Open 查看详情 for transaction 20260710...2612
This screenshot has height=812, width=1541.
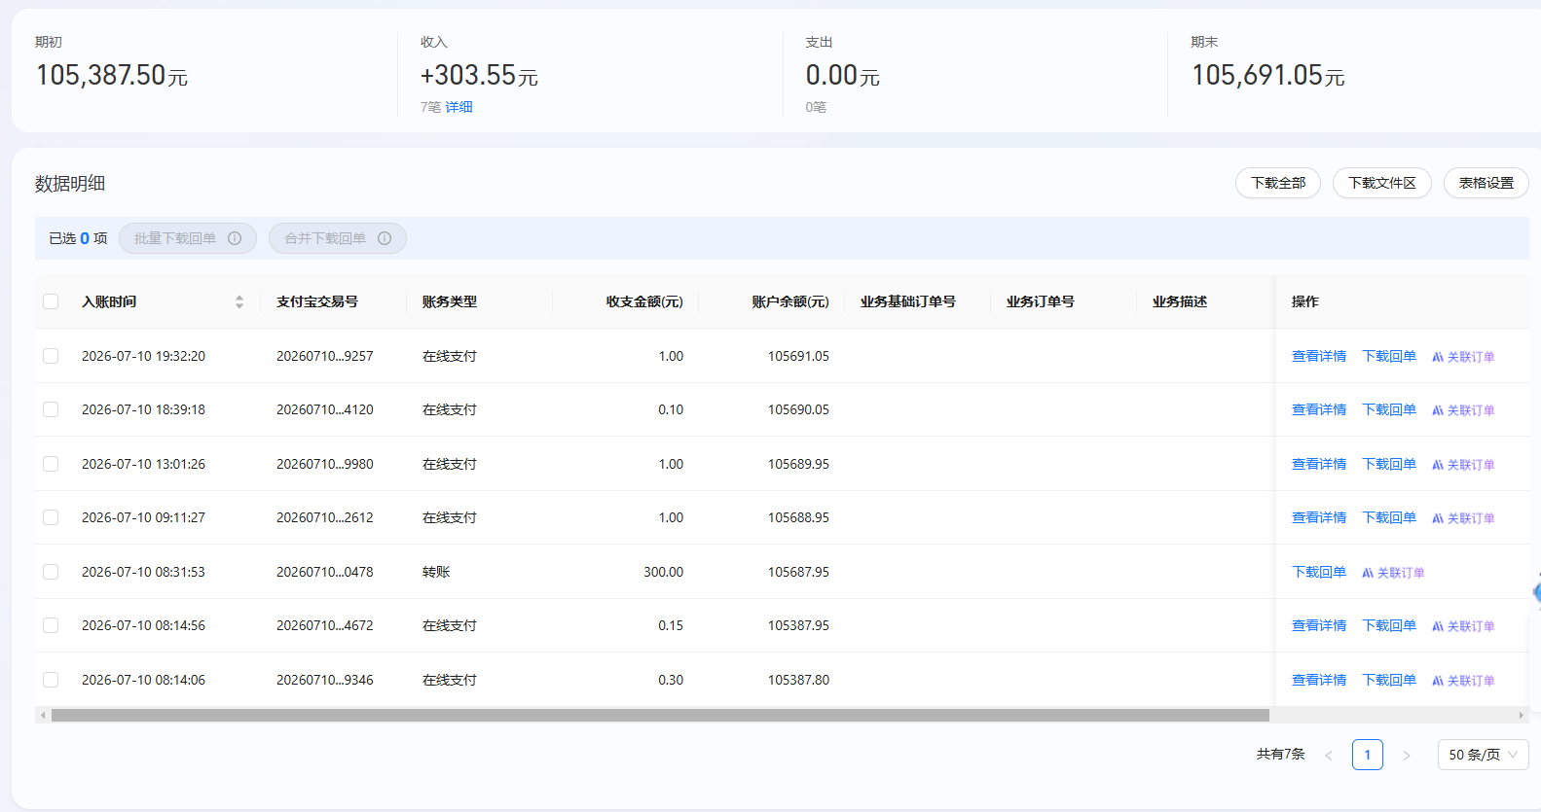coord(1319,517)
